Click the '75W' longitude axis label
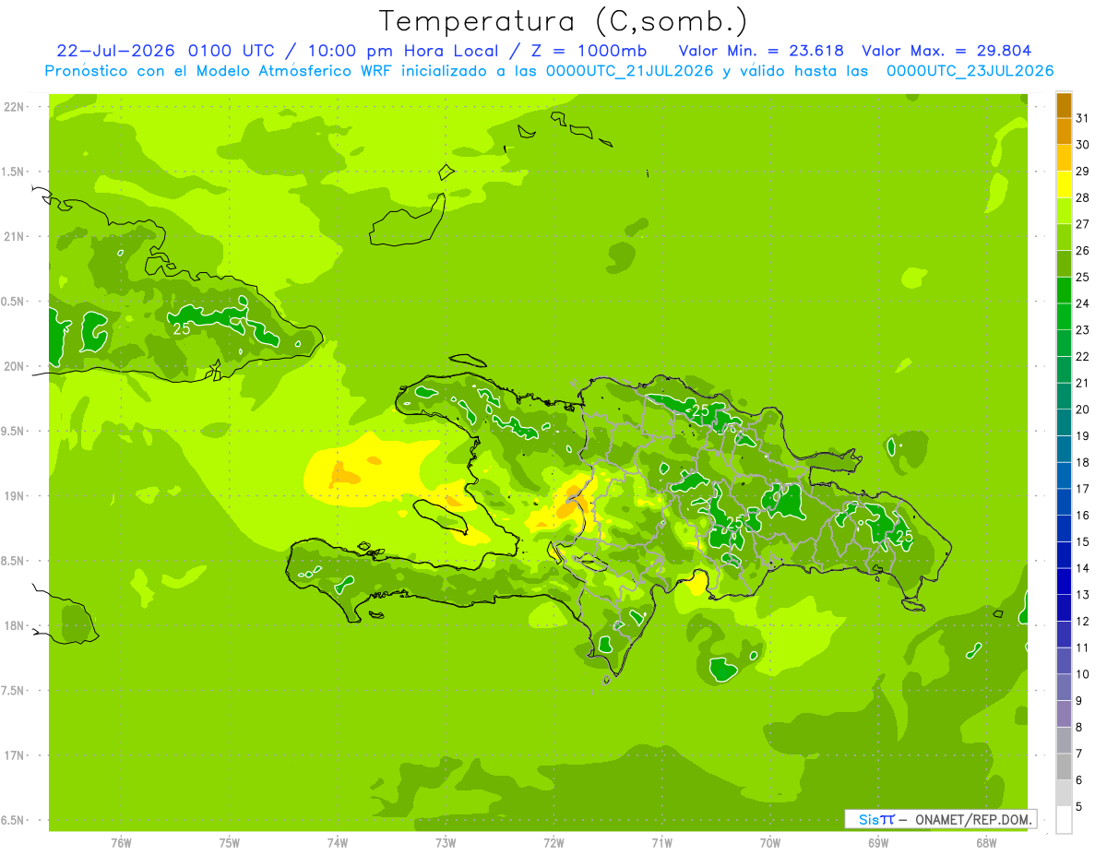This screenshot has width=1107, height=855. coord(229,843)
